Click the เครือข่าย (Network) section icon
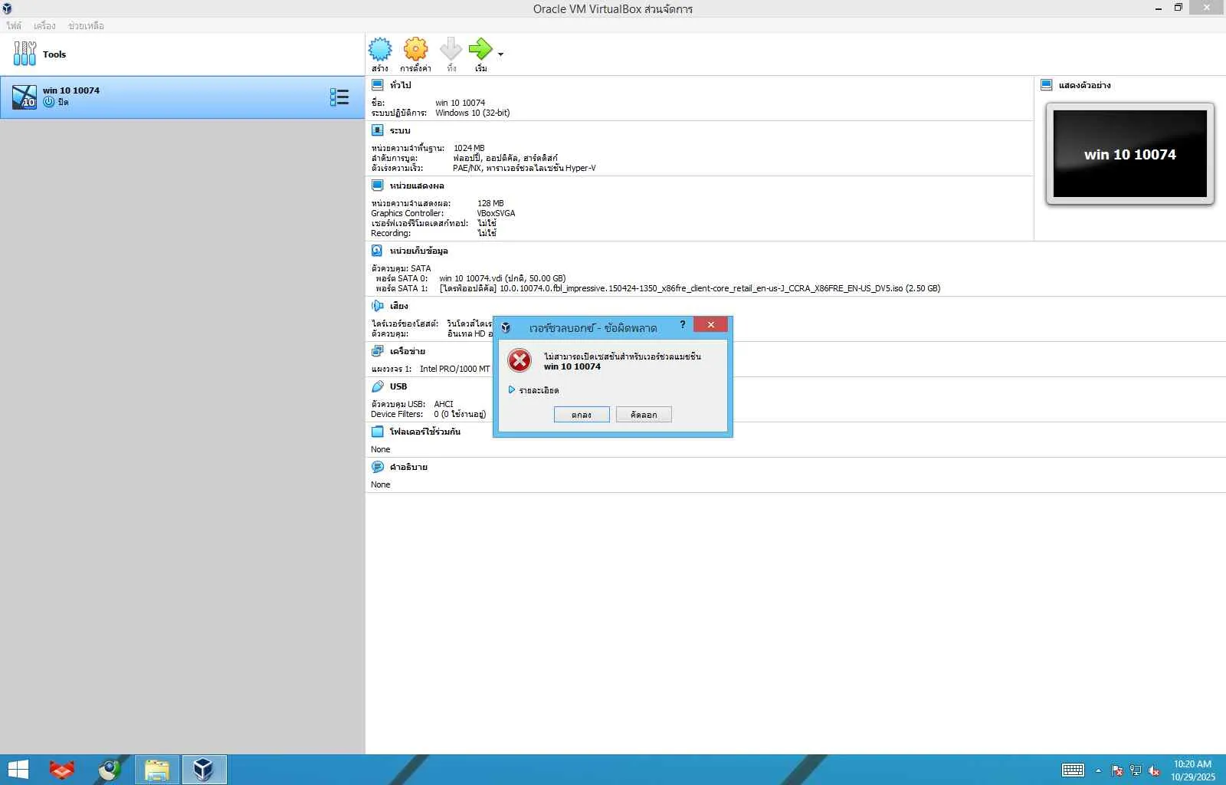 (x=377, y=351)
